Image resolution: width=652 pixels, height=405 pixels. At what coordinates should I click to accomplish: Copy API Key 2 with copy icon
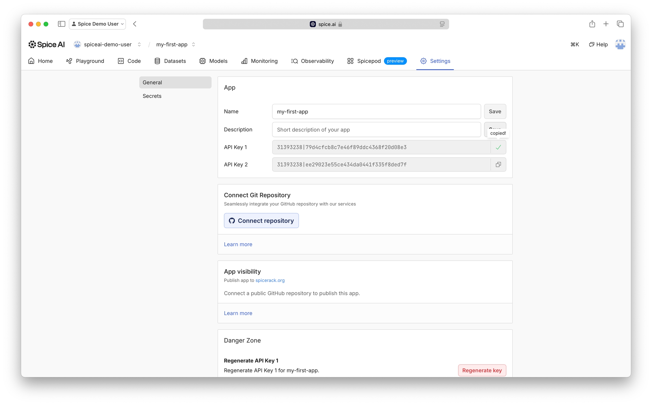(498, 164)
